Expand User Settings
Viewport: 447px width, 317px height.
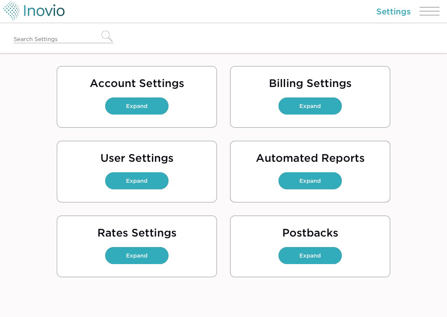[x=137, y=181]
